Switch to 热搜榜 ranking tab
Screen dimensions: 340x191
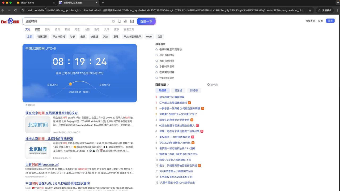163,90
